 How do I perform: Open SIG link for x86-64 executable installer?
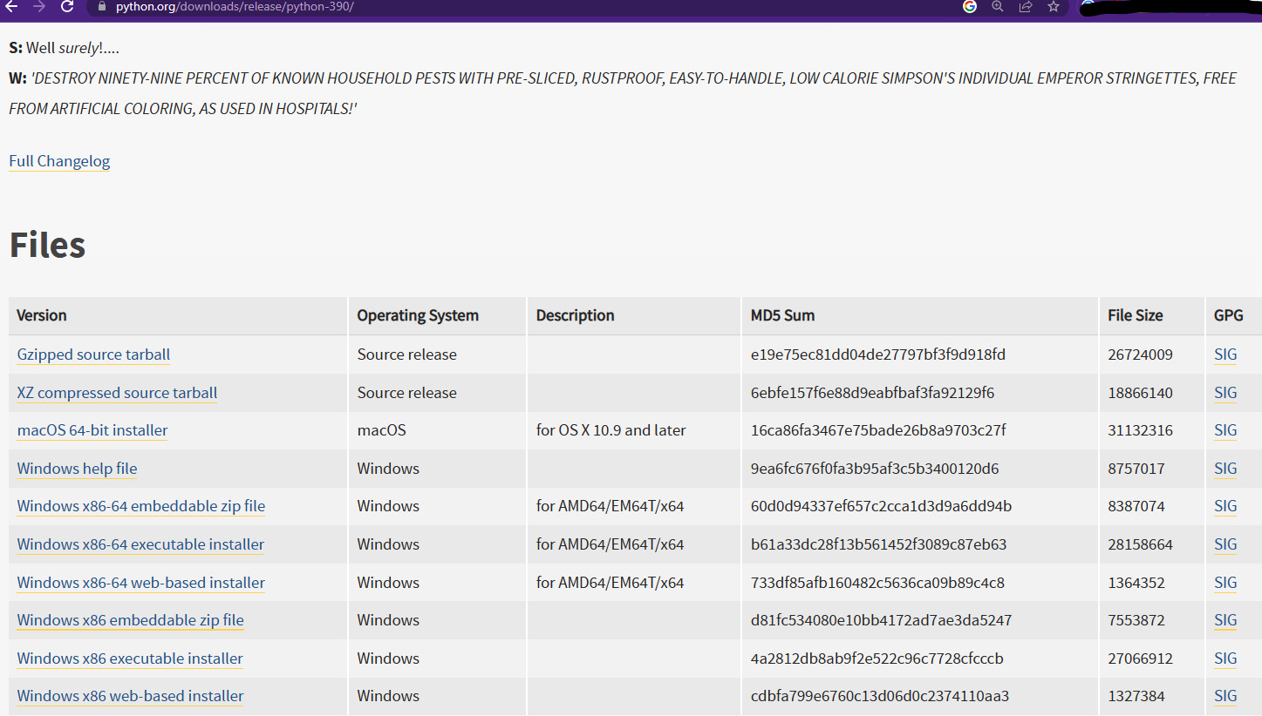point(1225,544)
